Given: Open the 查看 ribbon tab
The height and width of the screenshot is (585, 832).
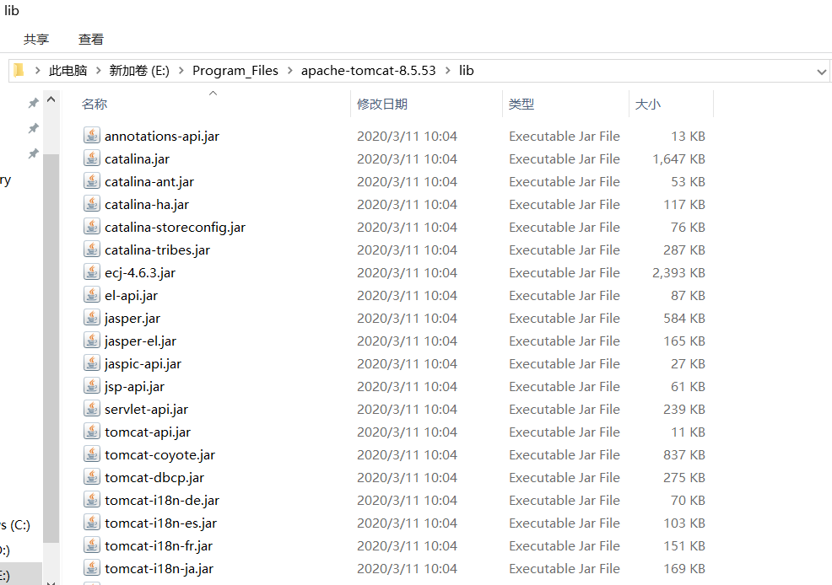Looking at the screenshot, I should click(91, 40).
